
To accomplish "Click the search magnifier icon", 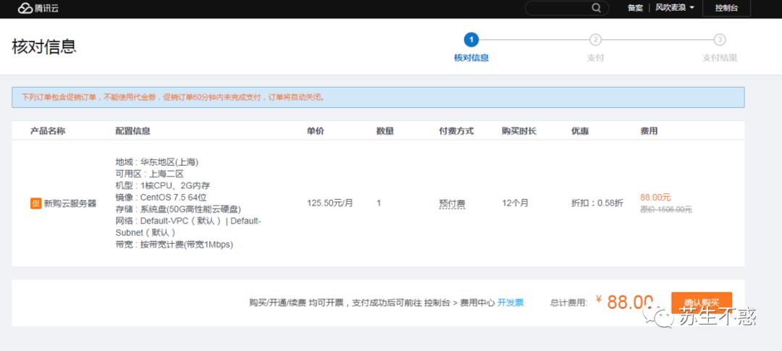I will click(x=597, y=8).
